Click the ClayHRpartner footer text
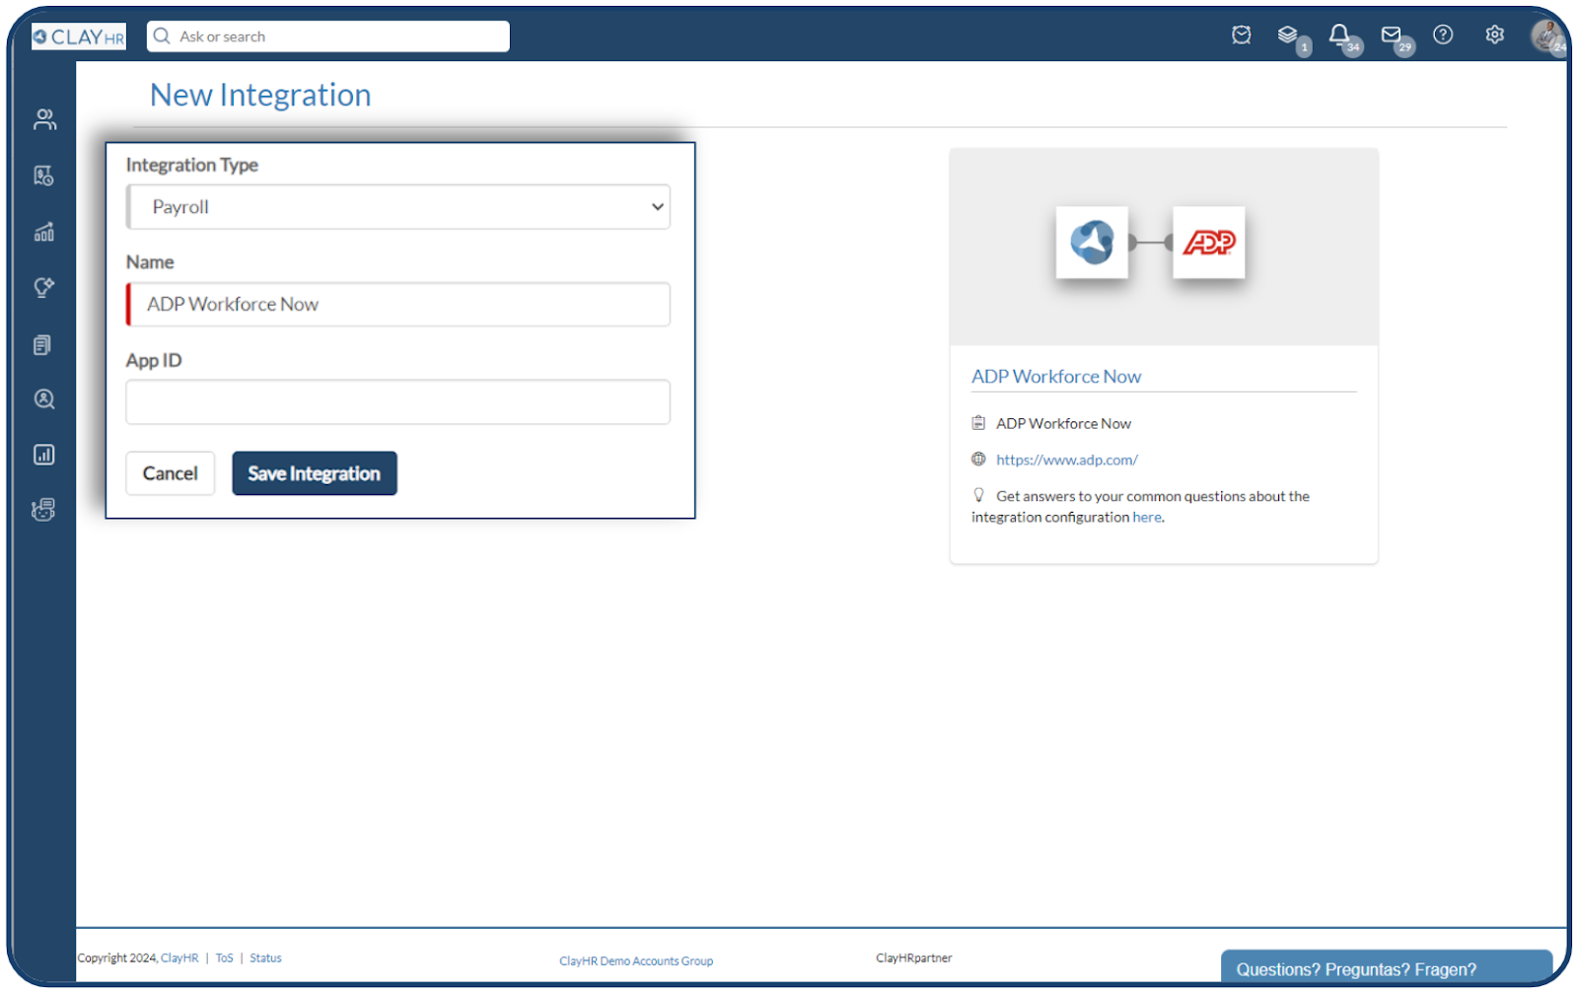1578x993 pixels. [914, 958]
